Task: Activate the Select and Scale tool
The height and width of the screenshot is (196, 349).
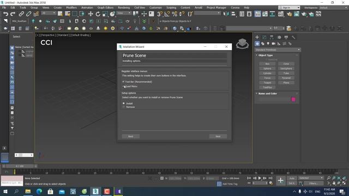Action: tap(105, 14)
